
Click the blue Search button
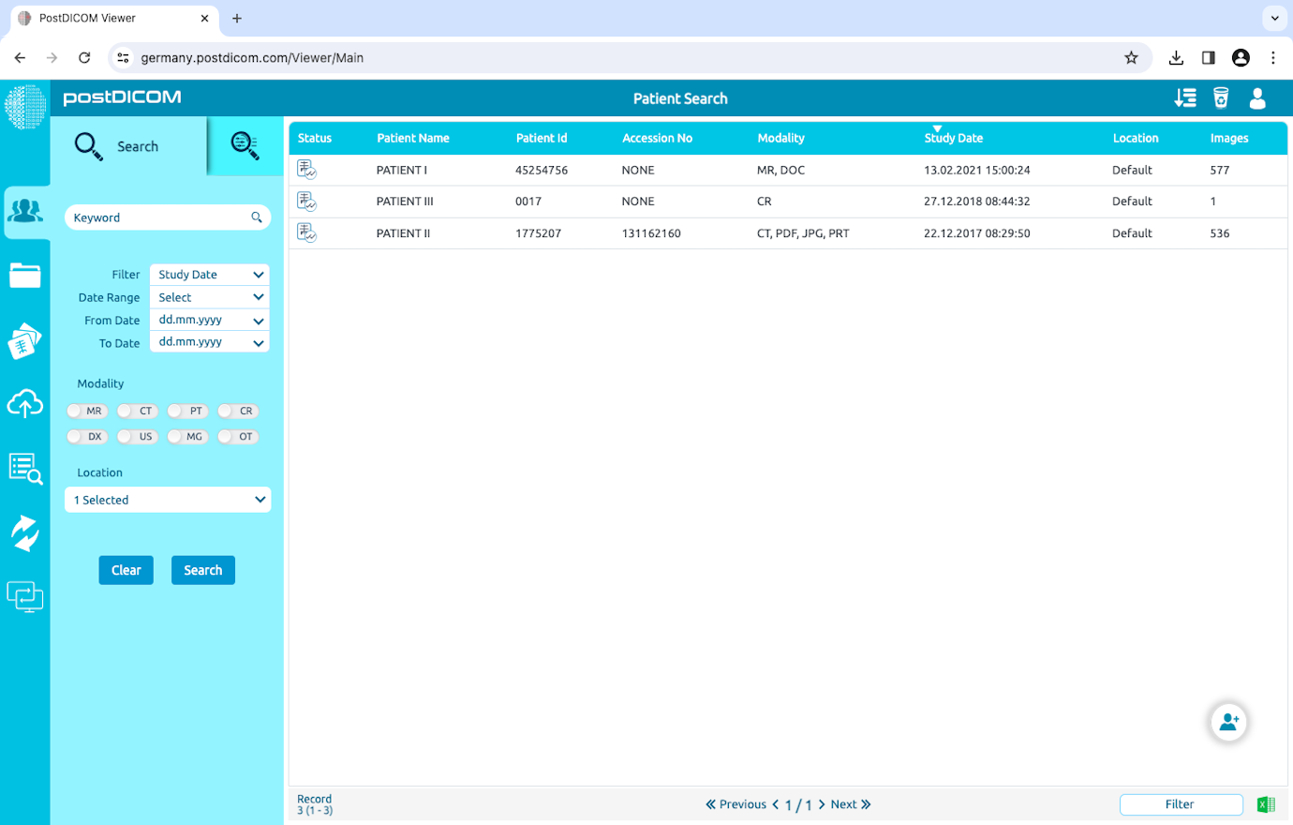tap(202, 570)
